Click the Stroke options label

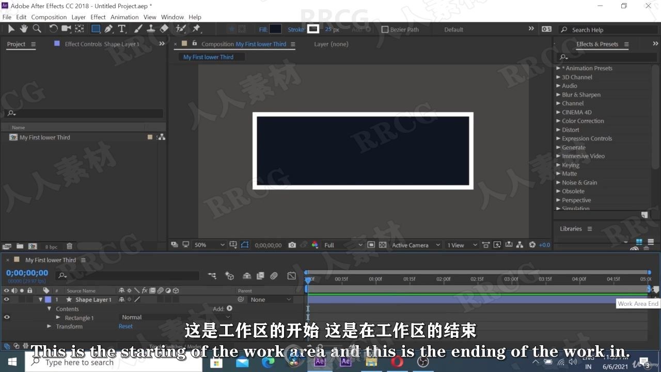click(296, 29)
